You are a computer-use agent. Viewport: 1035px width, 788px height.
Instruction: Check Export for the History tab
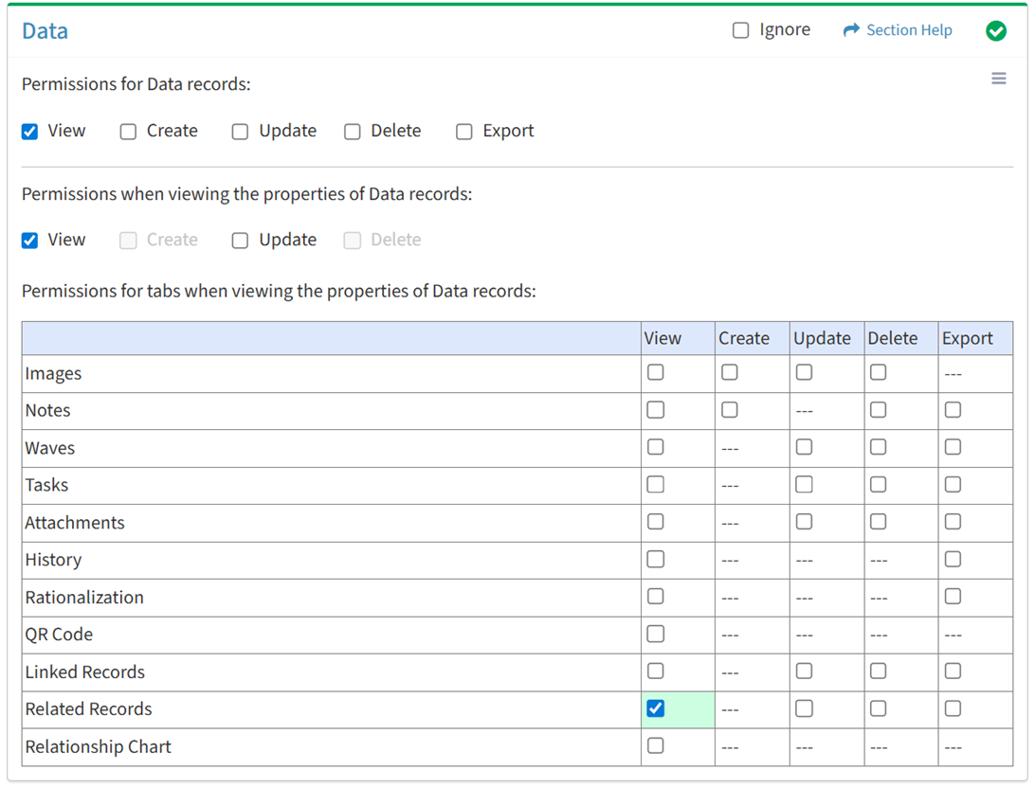[x=953, y=560]
